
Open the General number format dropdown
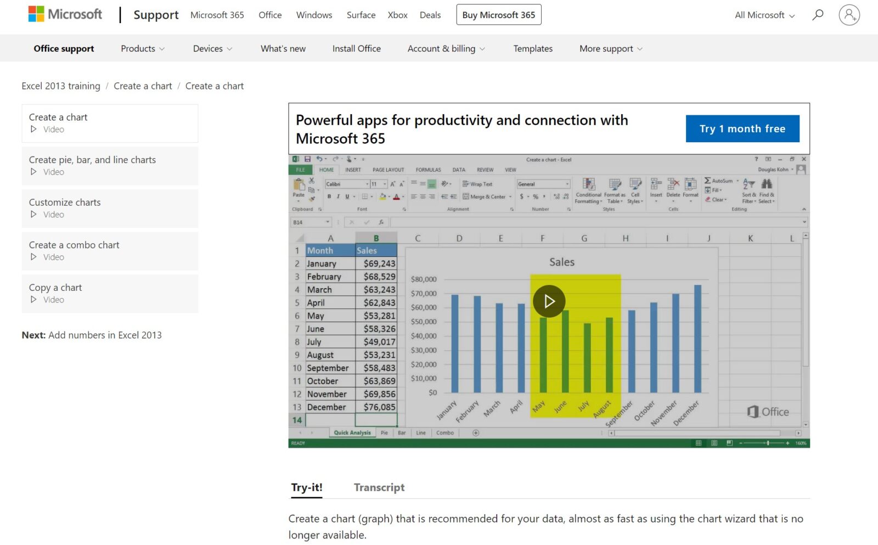click(567, 184)
